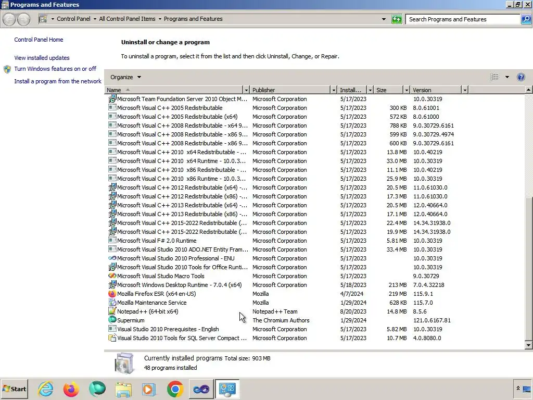Expand the arrow after Control Panel breadcrumb
The image size is (533, 400).
(95, 19)
